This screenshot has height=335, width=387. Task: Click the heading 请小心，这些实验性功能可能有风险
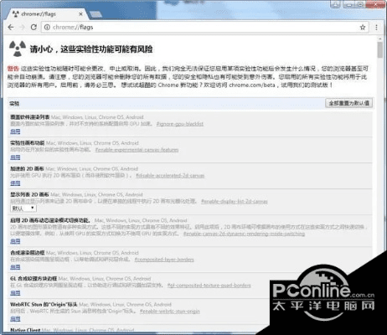point(91,49)
